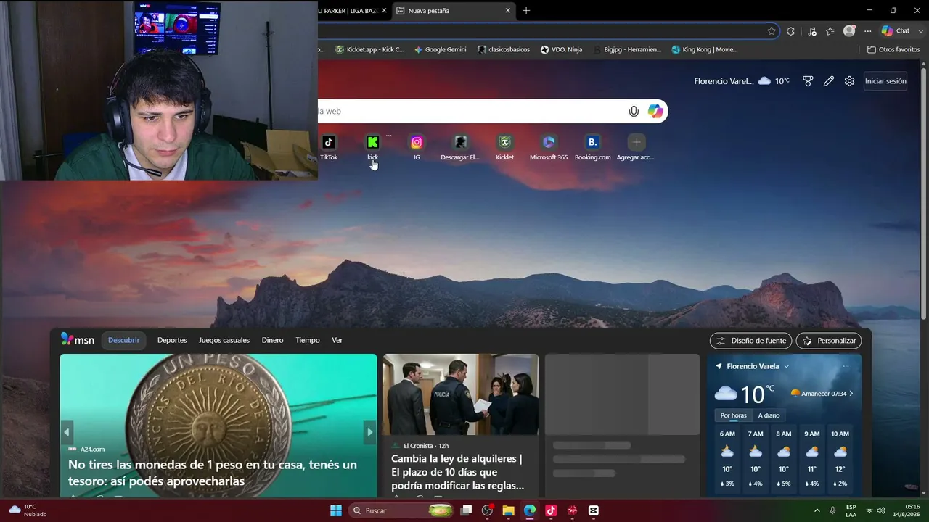Select the Descubrir feed tab
929x522 pixels.
pyautogui.click(x=123, y=340)
